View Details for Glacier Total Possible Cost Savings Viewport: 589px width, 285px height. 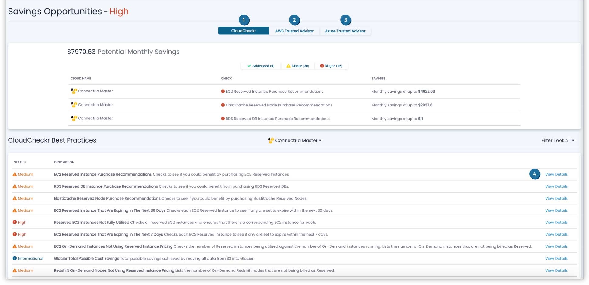click(556, 258)
